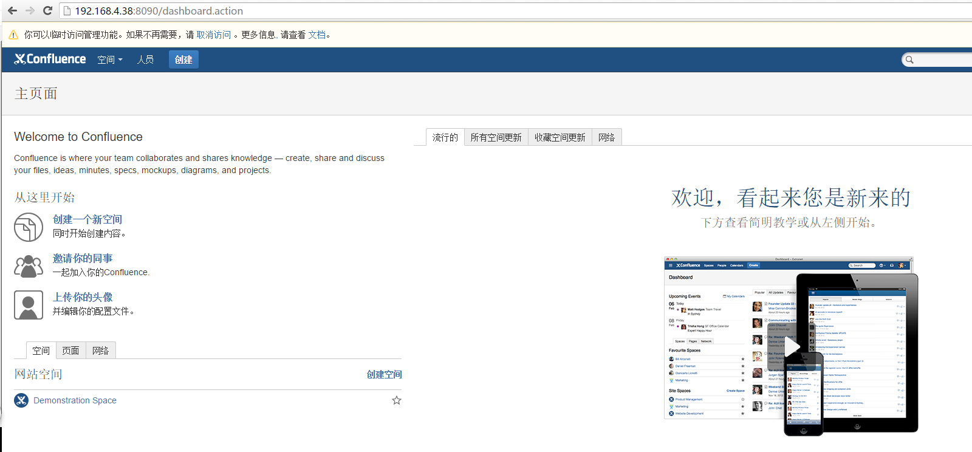Image resolution: width=972 pixels, height=452 pixels.
Task: Click the 网站空间 section heading
Action: coord(38,374)
